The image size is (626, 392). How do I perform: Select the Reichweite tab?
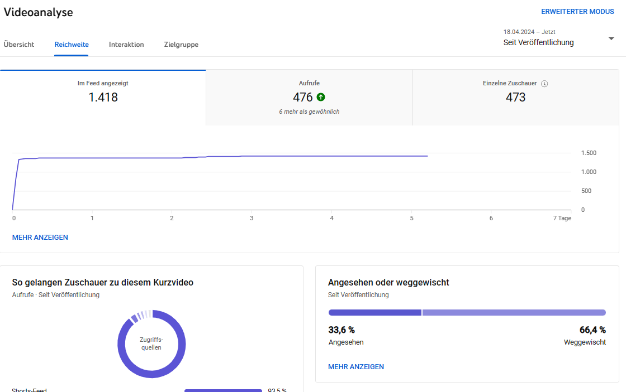point(72,45)
